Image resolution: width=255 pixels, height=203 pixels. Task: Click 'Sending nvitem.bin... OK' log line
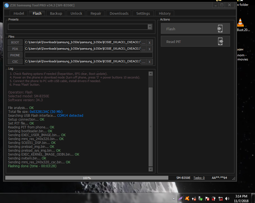click(27, 158)
